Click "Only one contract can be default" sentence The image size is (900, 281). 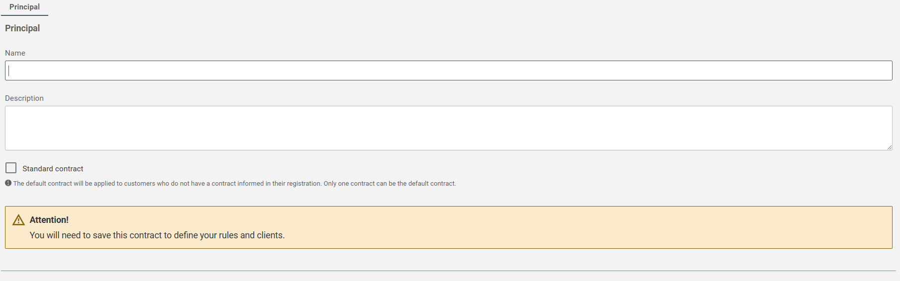pyautogui.click(x=390, y=184)
